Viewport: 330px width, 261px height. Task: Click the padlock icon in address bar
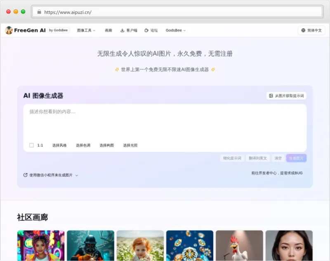tap(39, 12)
